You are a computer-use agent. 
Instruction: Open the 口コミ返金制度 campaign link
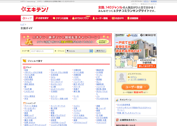[x=124, y=105]
